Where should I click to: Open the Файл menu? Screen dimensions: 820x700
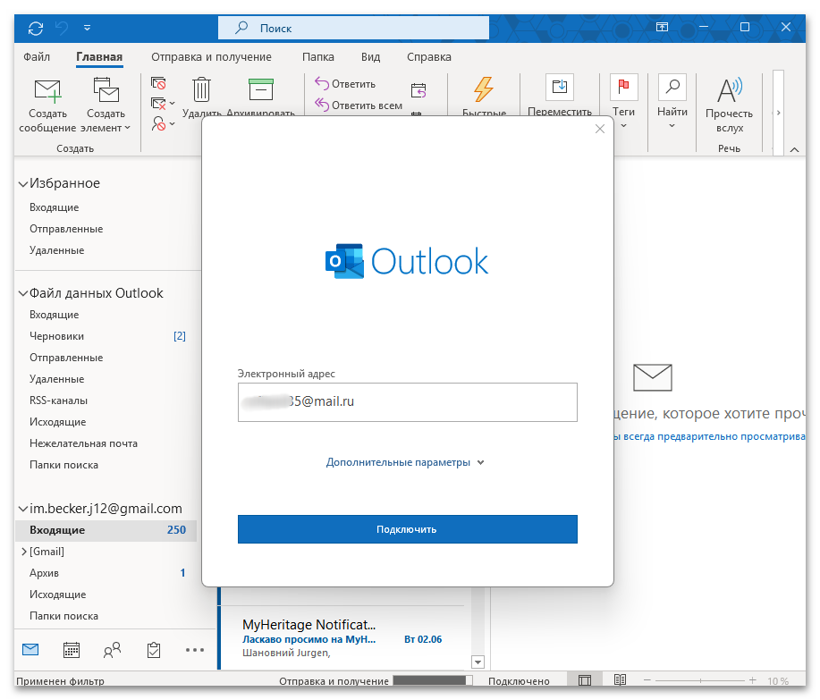(x=37, y=57)
